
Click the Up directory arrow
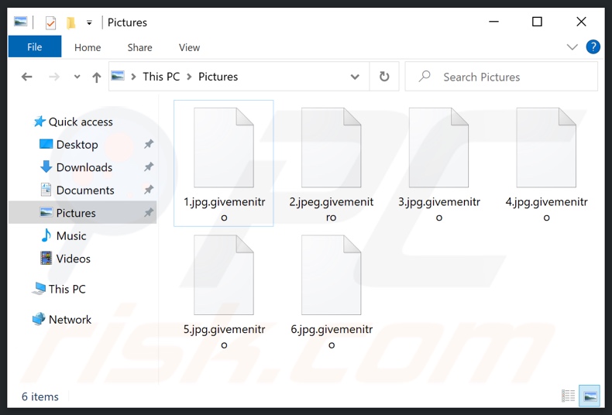pos(96,77)
